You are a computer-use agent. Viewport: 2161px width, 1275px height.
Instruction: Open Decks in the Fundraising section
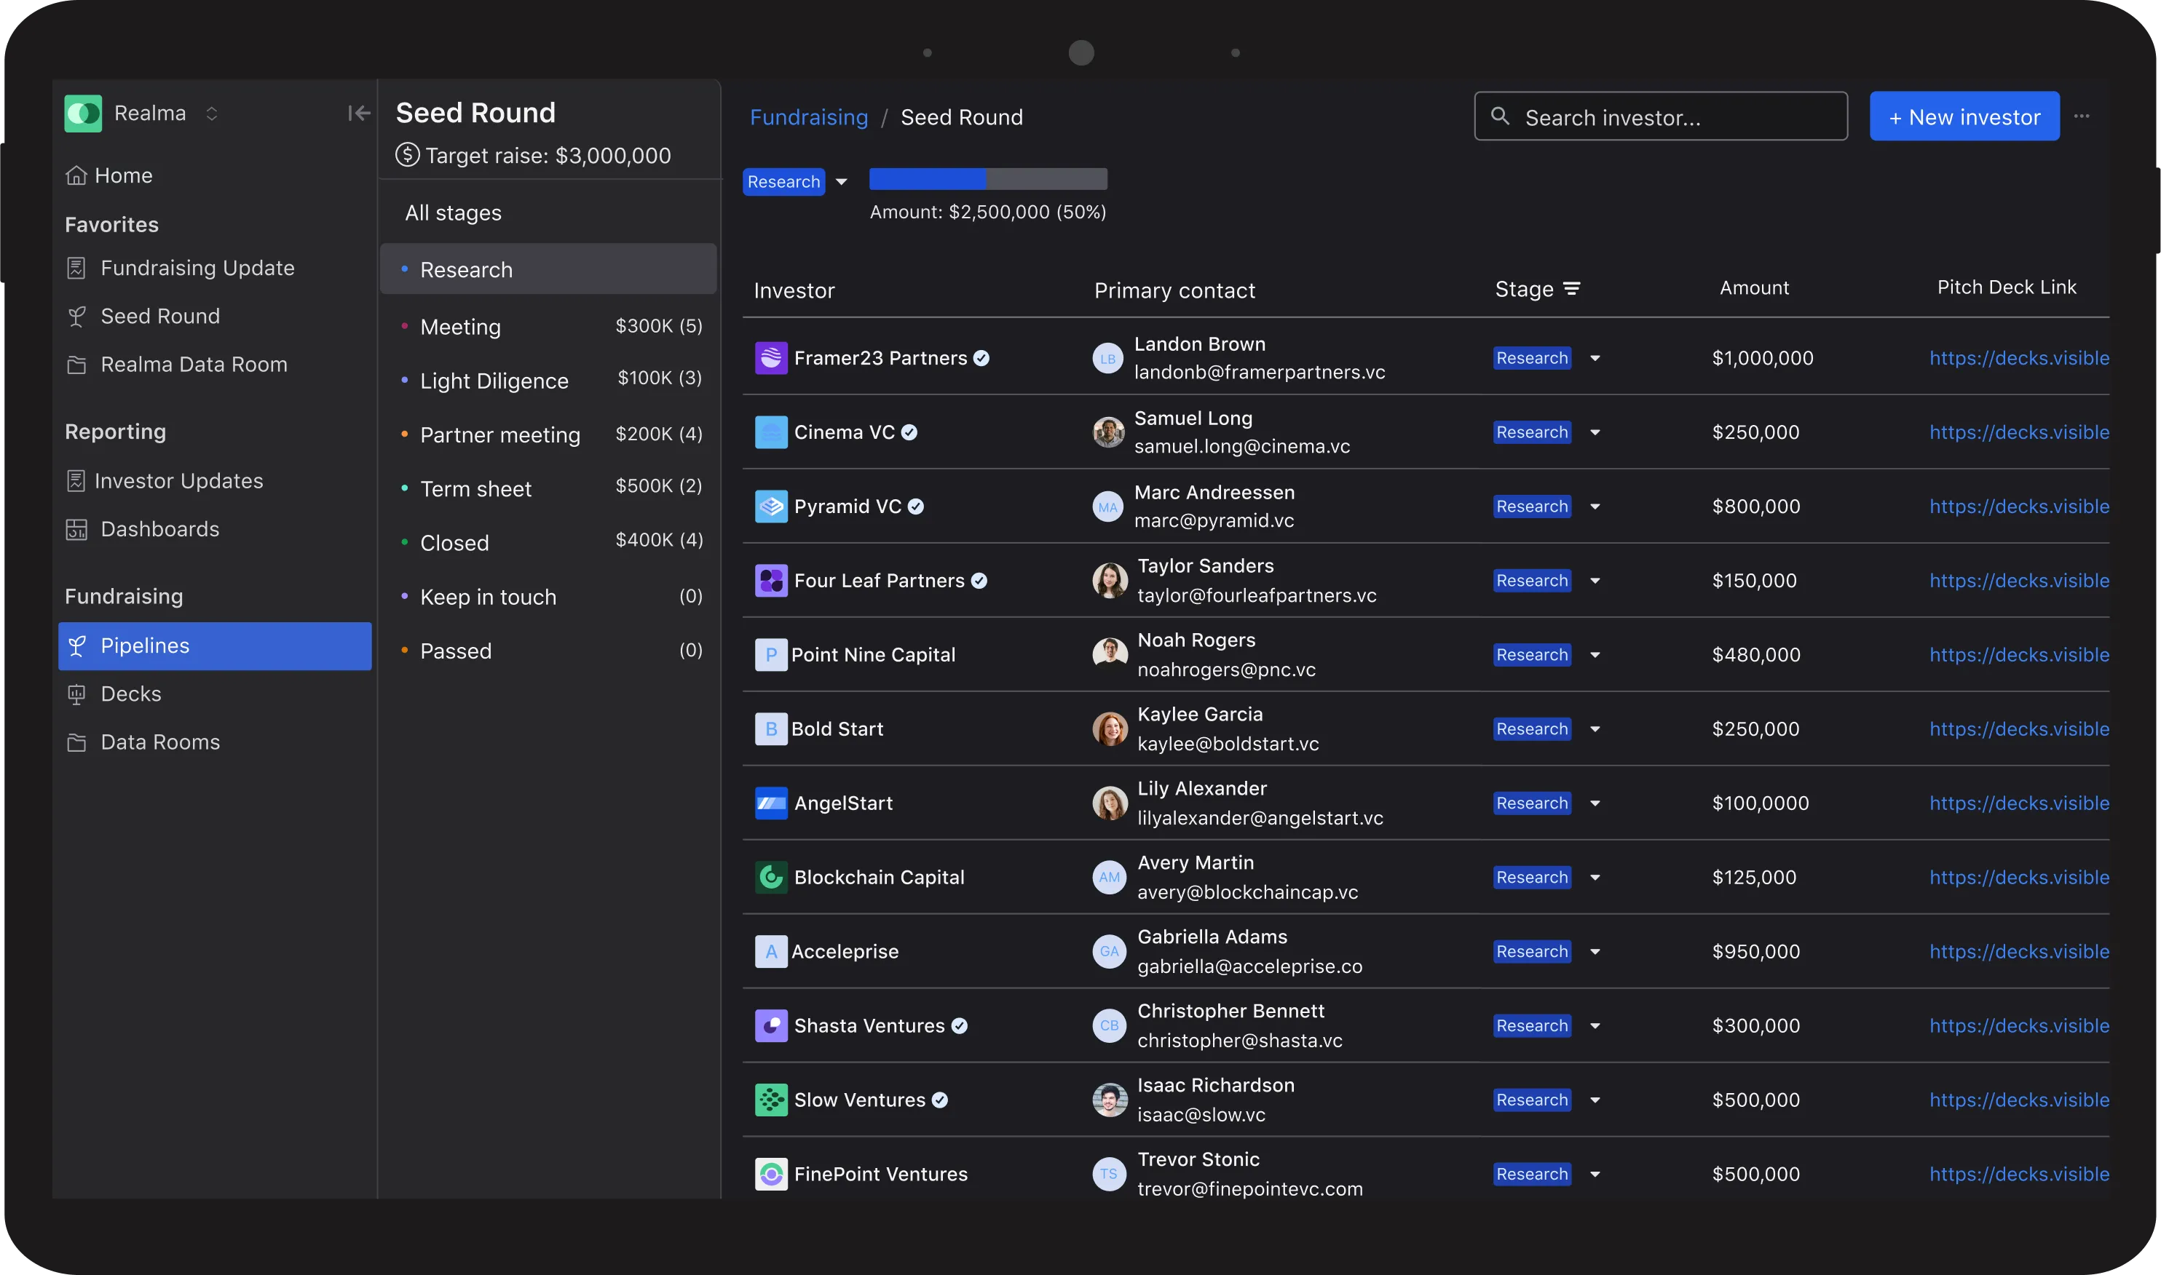[130, 694]
